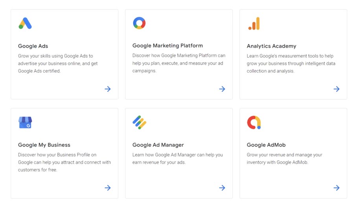Viewport: 354px width, 207px height.
Task: Click the Google Ad Manager card arrow
Action: tap(222, 188)
